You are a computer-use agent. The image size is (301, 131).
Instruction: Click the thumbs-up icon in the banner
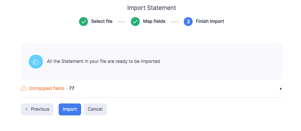36,62
